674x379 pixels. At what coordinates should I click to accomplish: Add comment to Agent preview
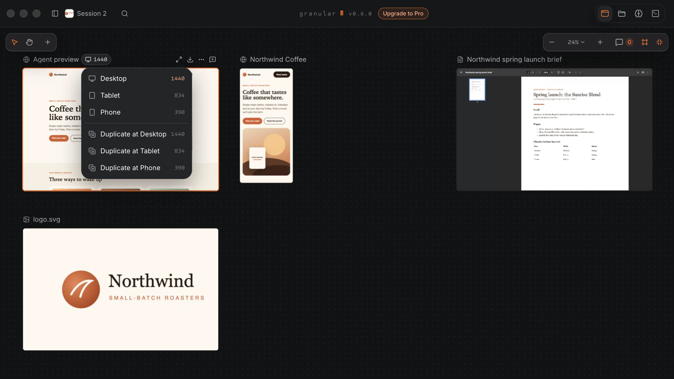[x=213, y=60]
